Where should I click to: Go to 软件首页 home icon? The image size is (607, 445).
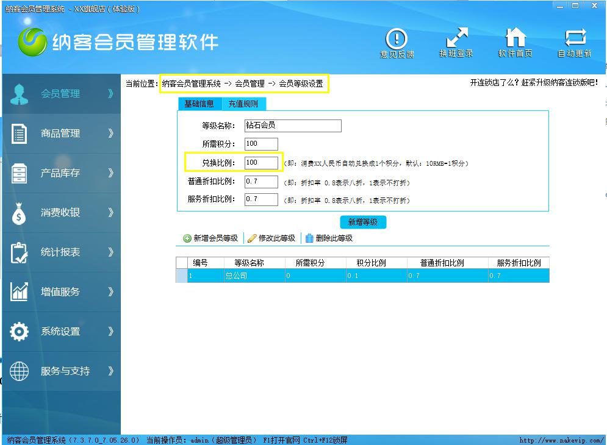(515, 39)
